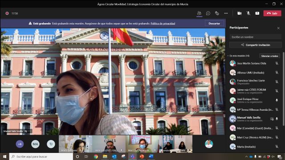Show the +6 overflow participants
This screenshot has width=285, height=160.
tap(20, 144)
